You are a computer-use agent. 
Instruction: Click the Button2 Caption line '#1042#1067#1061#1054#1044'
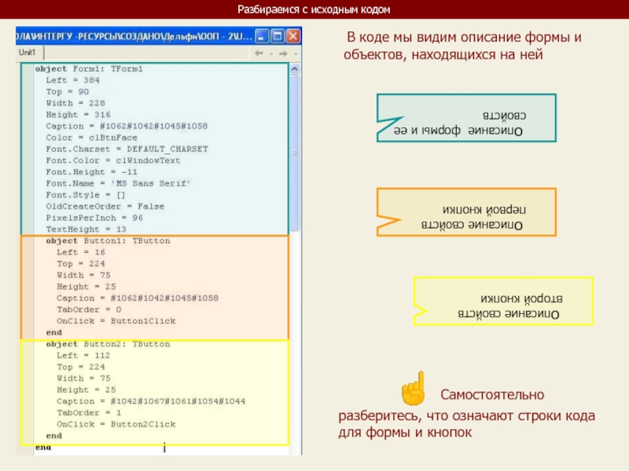click(x=151, y=401)
